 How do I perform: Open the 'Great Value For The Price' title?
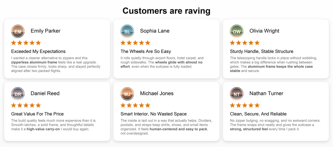(x=37, y=114)
